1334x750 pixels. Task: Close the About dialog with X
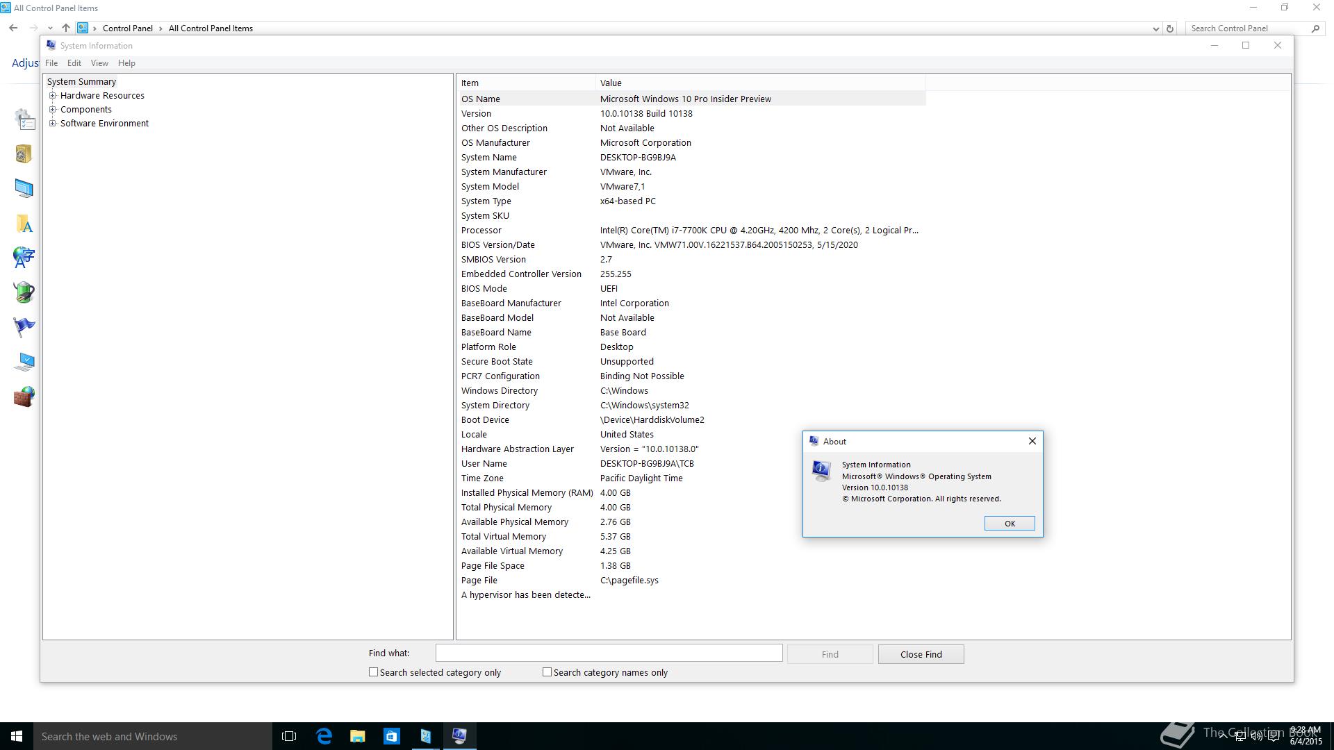pos(1032,441)
